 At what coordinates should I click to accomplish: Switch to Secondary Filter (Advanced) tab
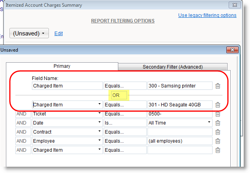(x=172, y=67)
